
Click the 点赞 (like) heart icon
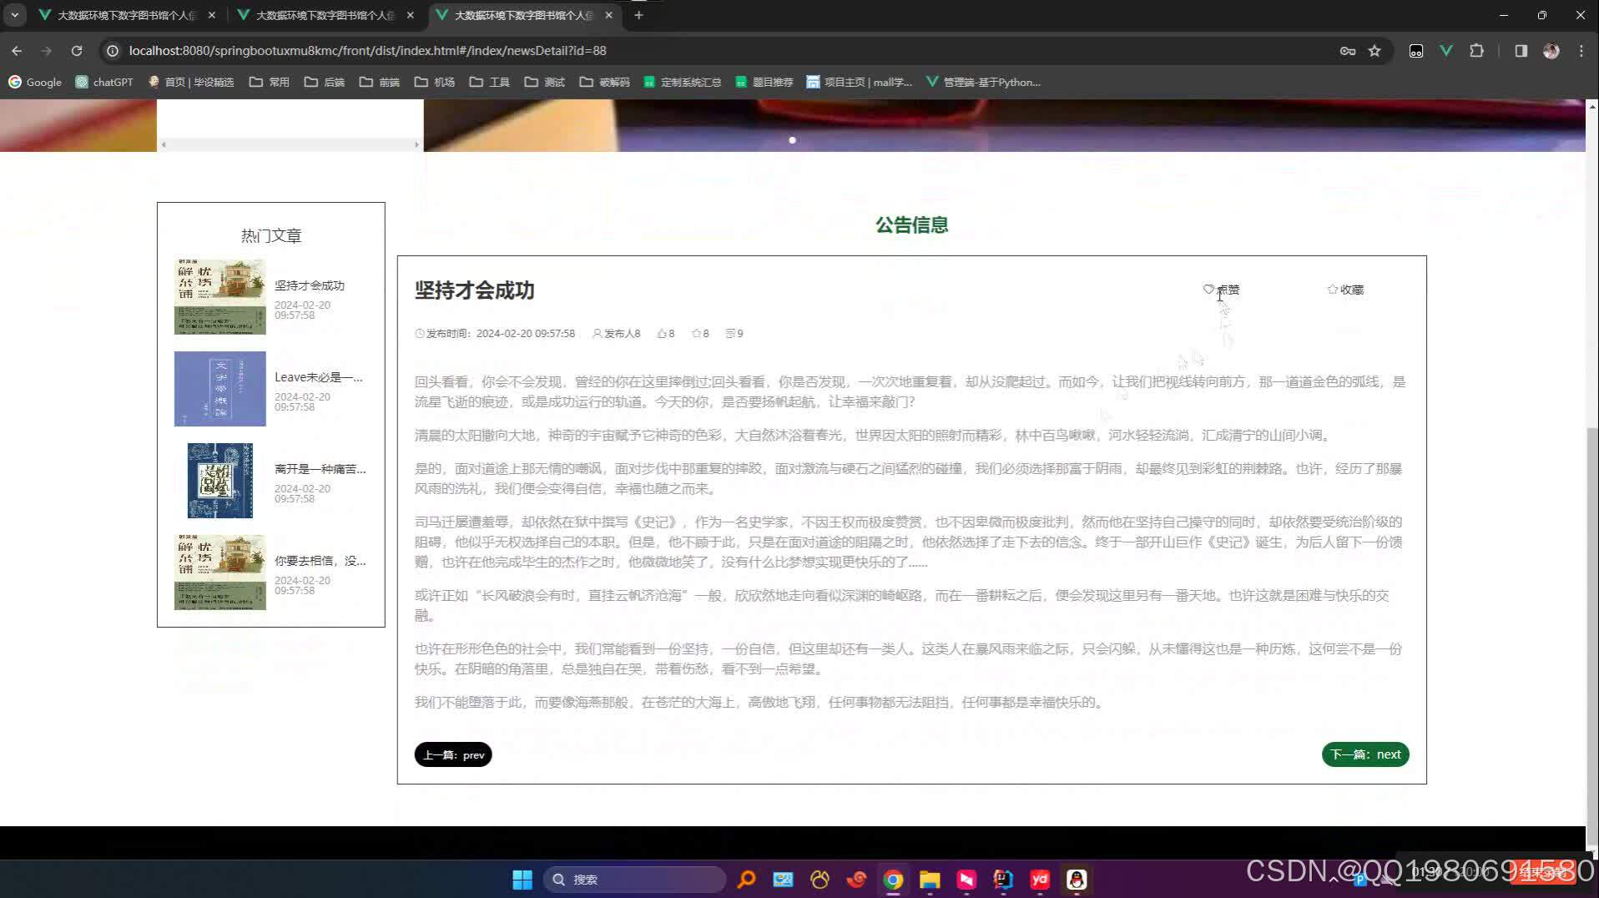point(1208,290)
